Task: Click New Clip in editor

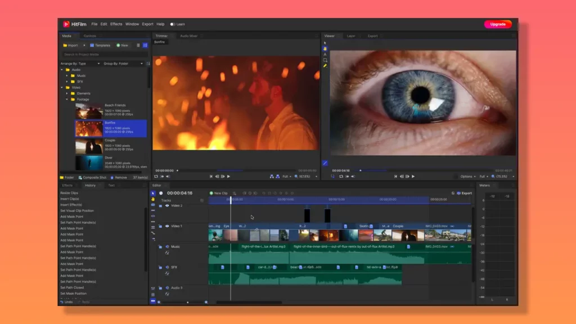Action: 219,193
